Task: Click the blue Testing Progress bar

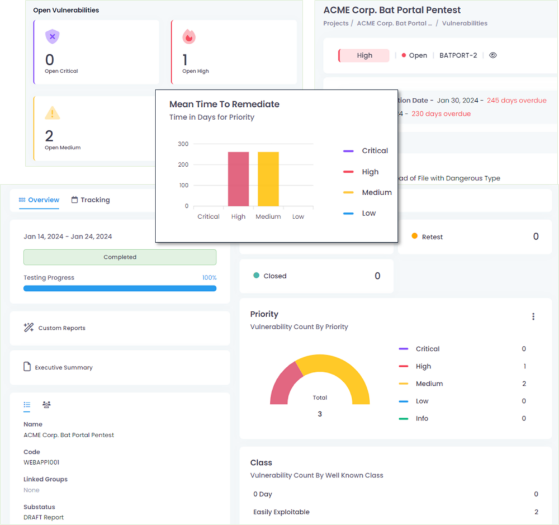Action: (x=120, y=288)
